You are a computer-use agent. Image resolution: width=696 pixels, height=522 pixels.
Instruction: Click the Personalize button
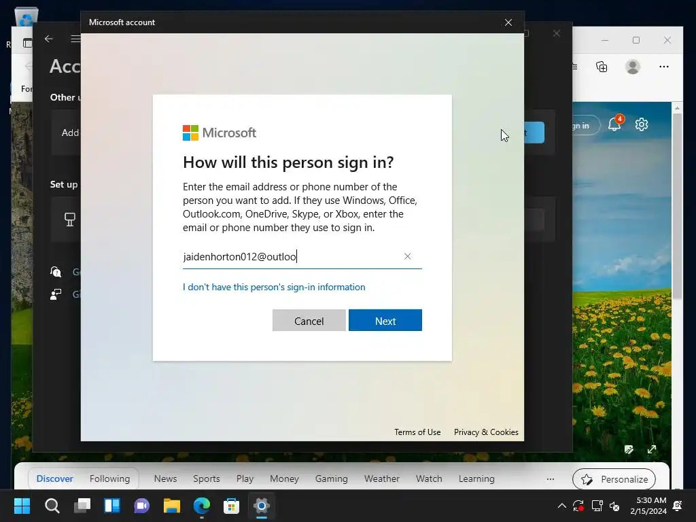614,479
